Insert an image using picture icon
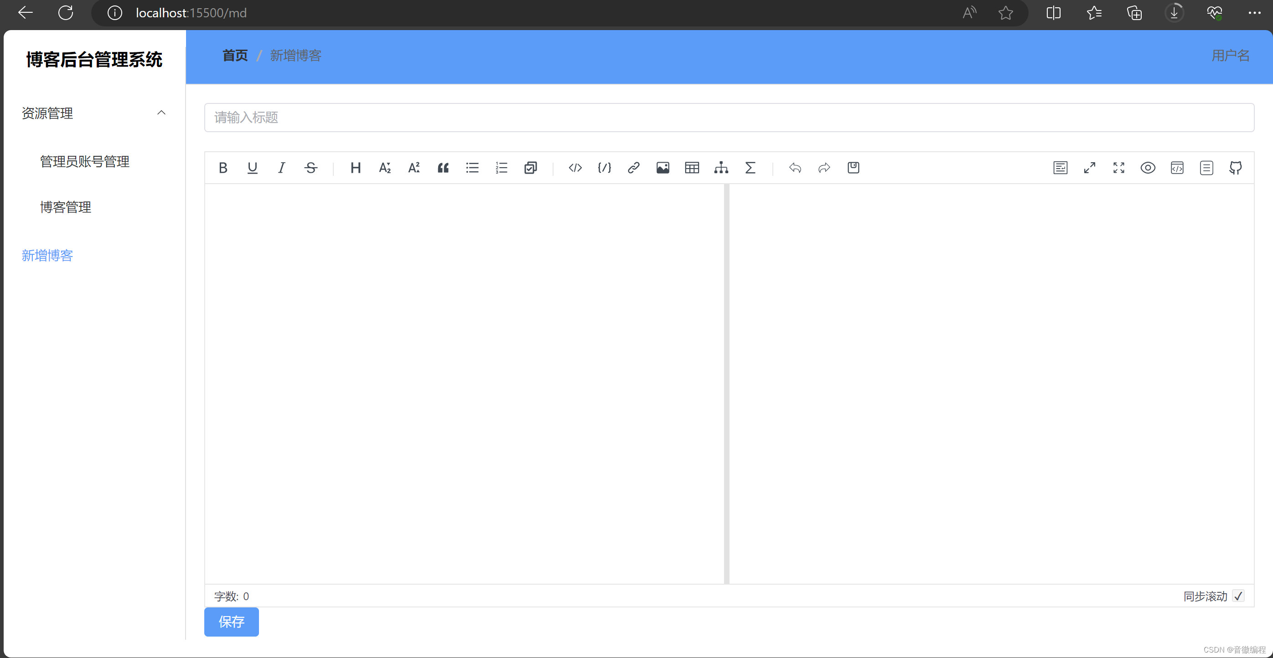1273x658 pixels. pos(662,168)
